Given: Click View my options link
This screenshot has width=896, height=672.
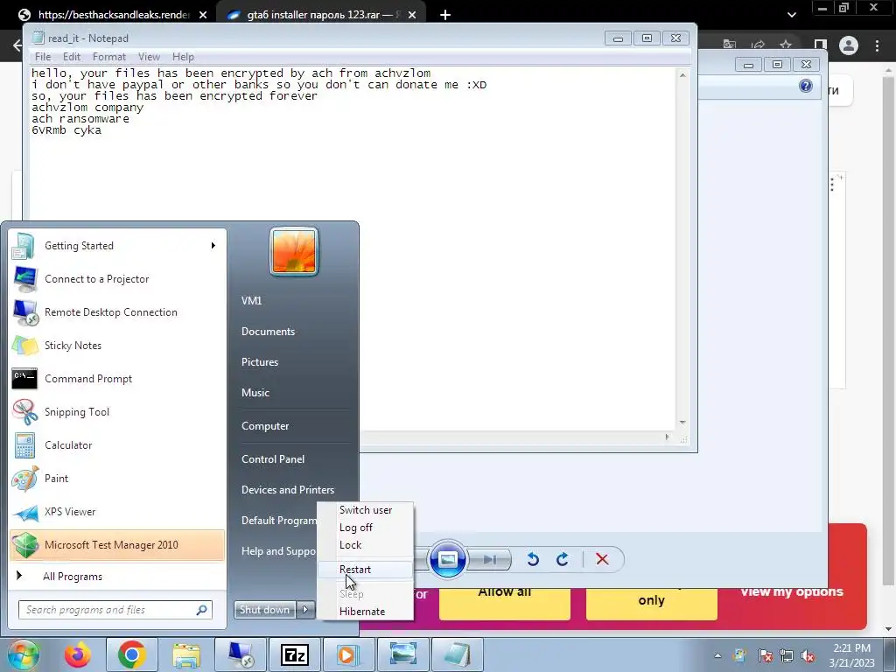Looking at the screenshot, I should (791, 591).
